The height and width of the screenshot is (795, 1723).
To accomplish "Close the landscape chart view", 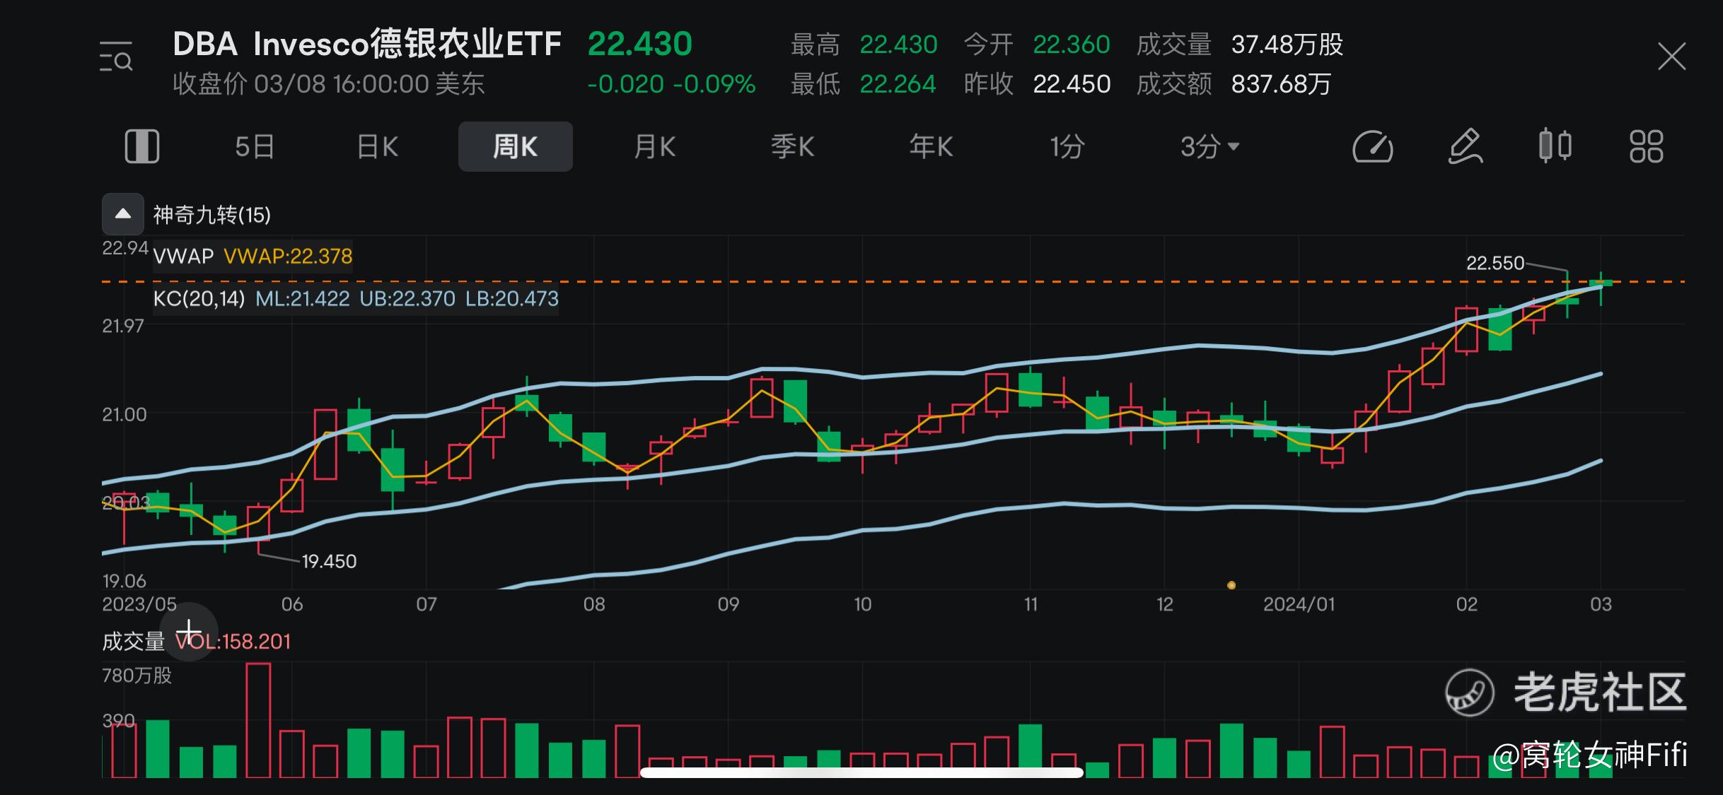I will pyautogui.click(x=1671, y=57).
